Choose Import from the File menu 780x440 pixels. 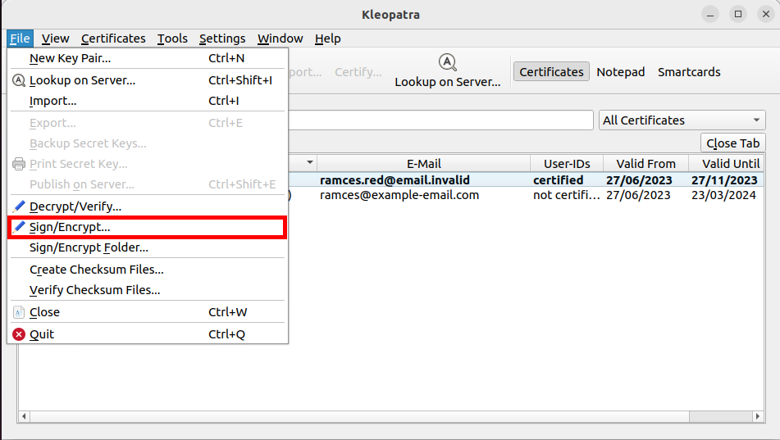tap(148, 101)
